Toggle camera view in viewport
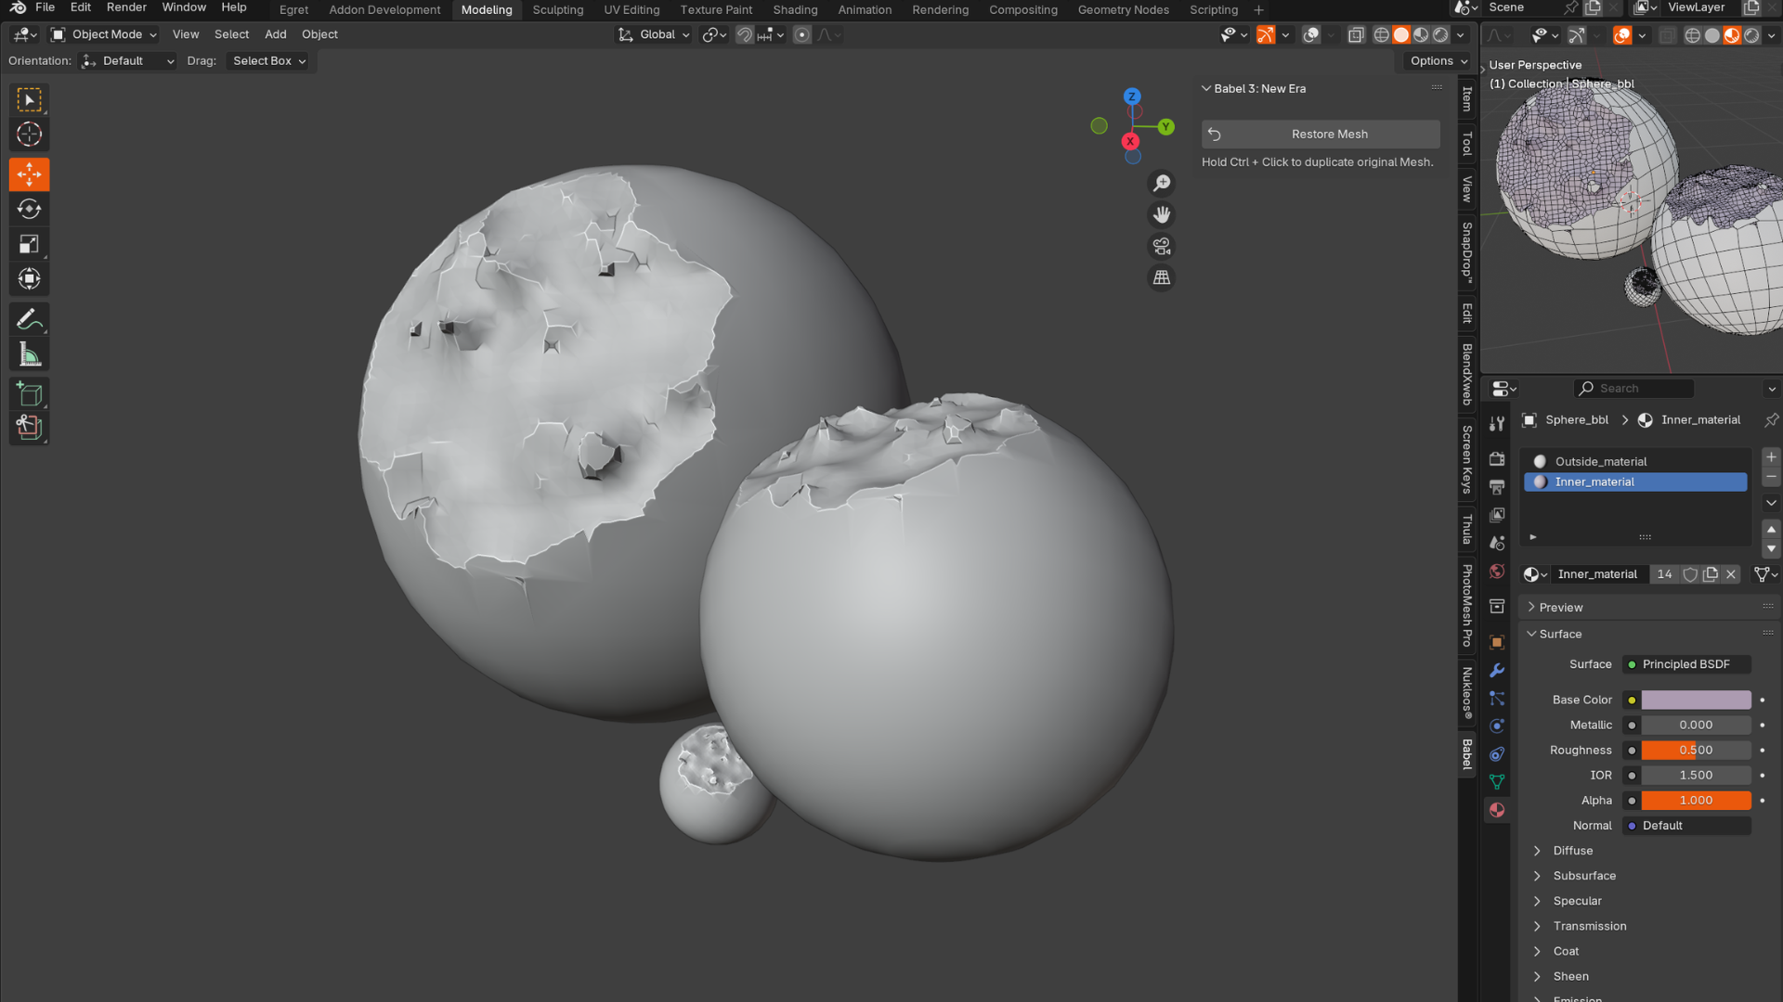Viewport: 1783px width, 1002px height. (1162, 247)
